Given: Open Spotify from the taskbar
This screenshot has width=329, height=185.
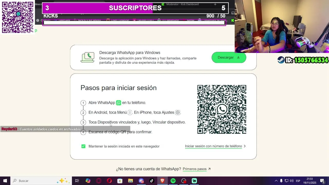Looking at the screenshot, I should tap(173, 181).
